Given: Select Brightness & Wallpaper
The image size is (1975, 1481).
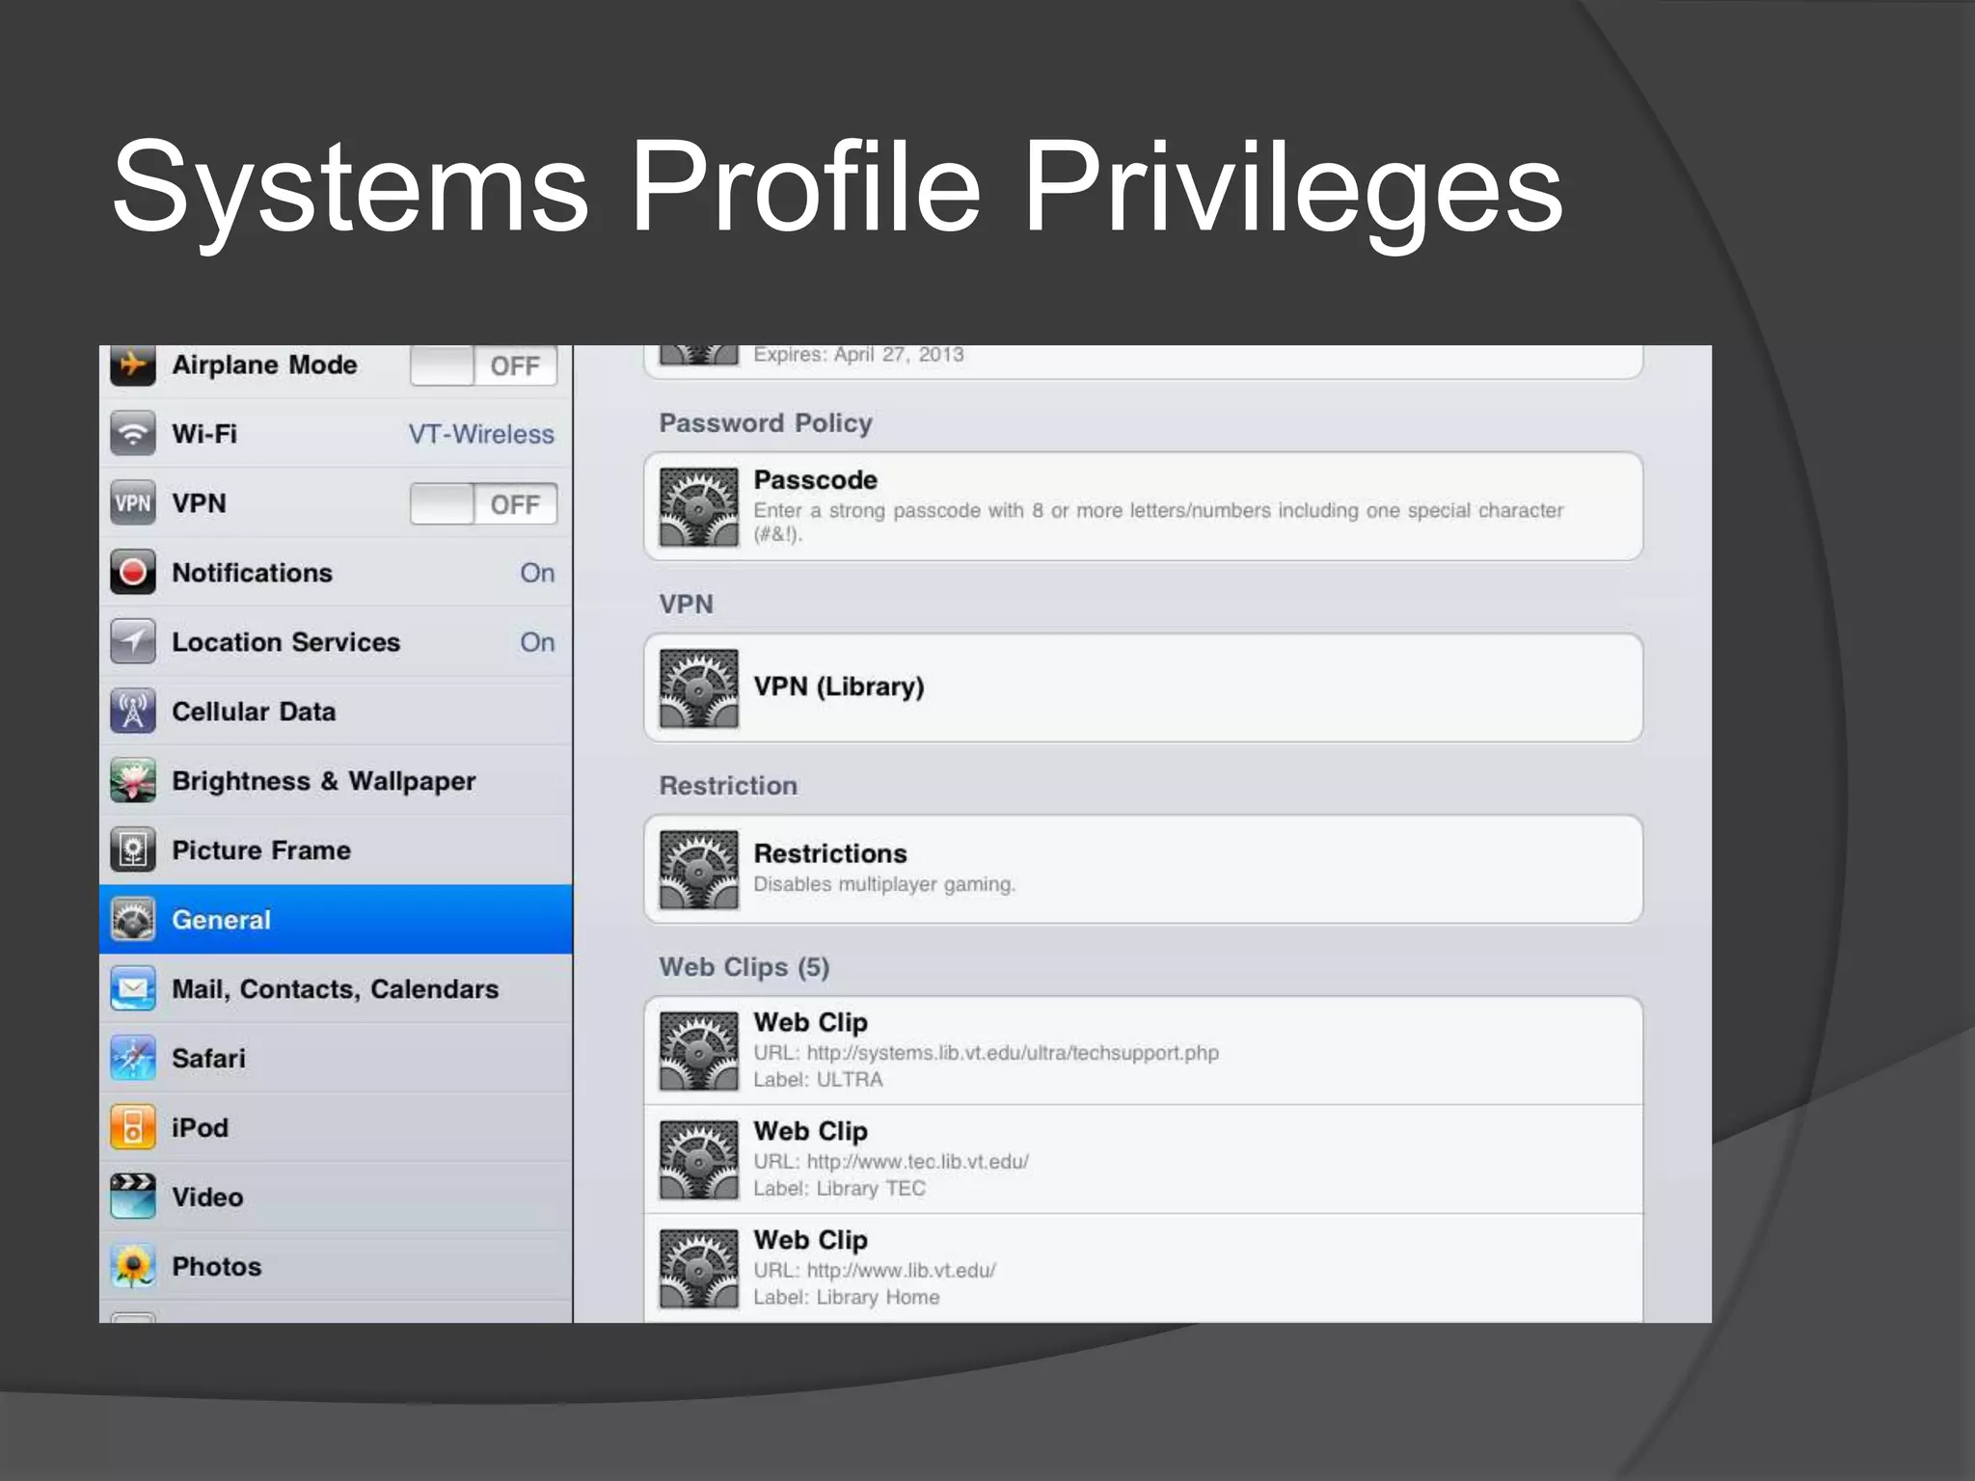Looking at the screenshot, I should 336,781.
